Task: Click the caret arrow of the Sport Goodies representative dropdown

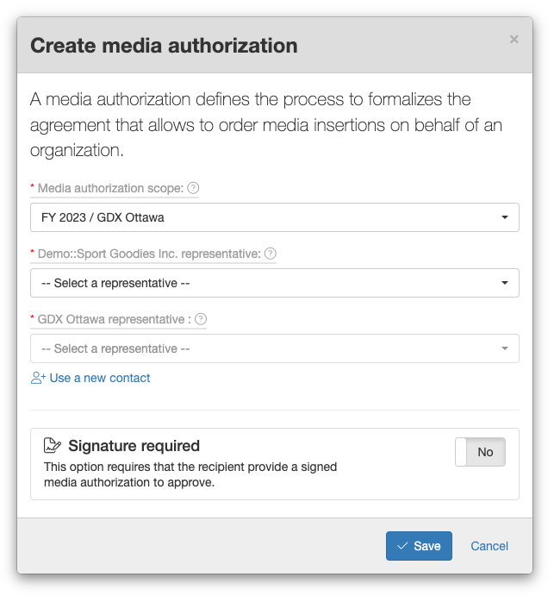Action: click(505, 283)
